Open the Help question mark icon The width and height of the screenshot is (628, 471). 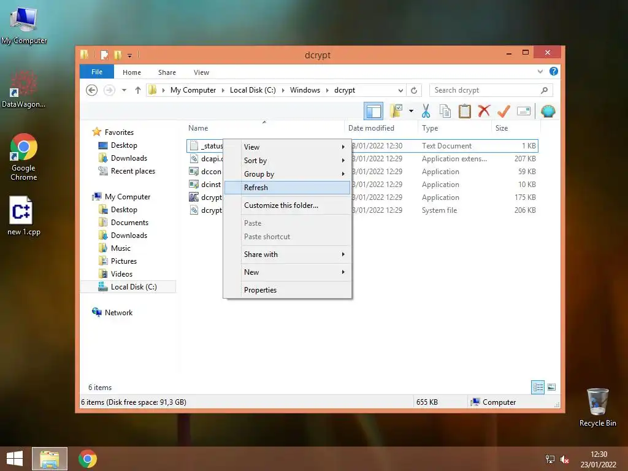(554, 71)
